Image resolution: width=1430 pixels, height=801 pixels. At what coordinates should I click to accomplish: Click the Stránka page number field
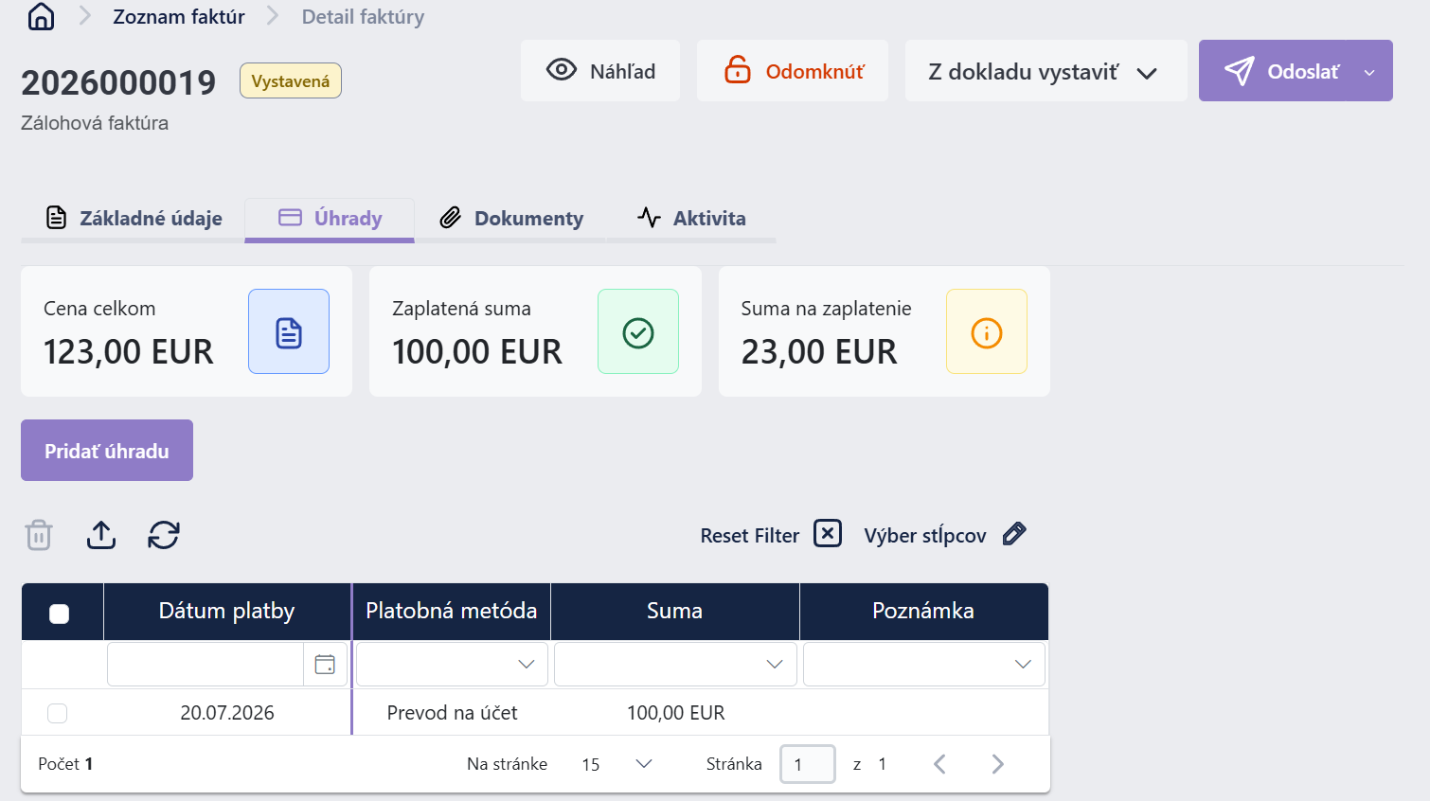click(x=808, y=764)
